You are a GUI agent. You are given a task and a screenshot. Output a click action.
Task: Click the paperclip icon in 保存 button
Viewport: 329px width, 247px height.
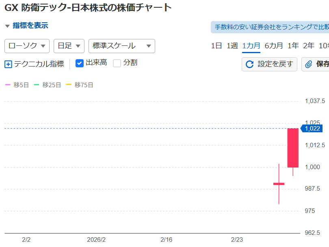coord(309,64)
